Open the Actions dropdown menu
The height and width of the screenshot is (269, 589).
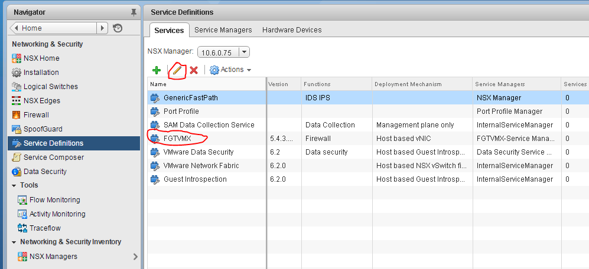pyautogui.click(x=230, y=70)
